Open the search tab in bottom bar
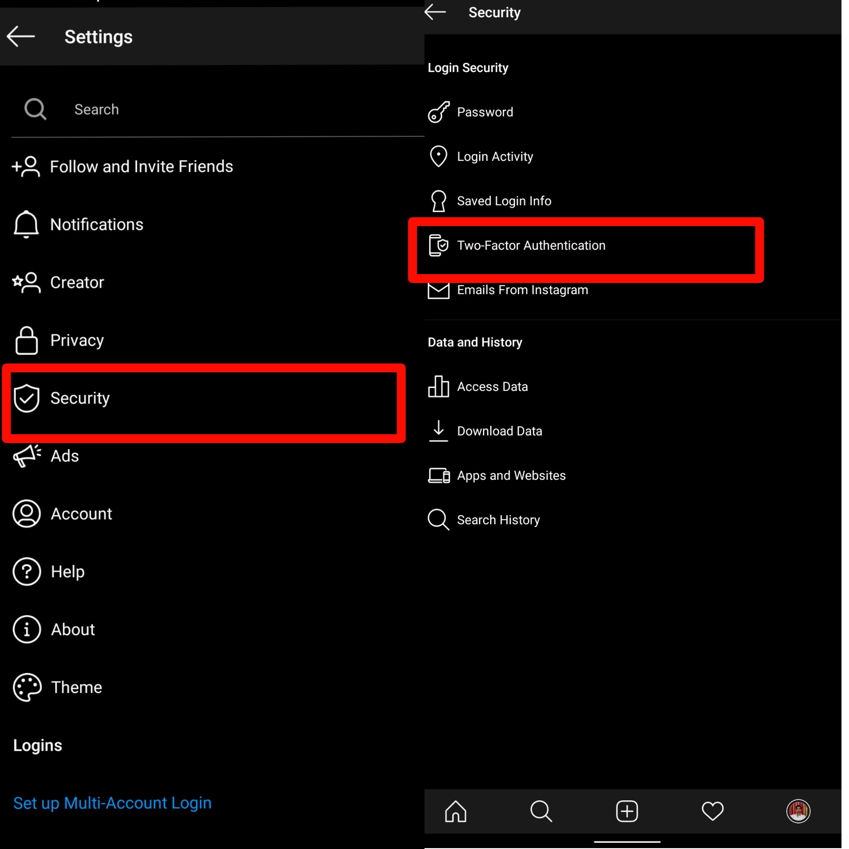 (541, 811)
